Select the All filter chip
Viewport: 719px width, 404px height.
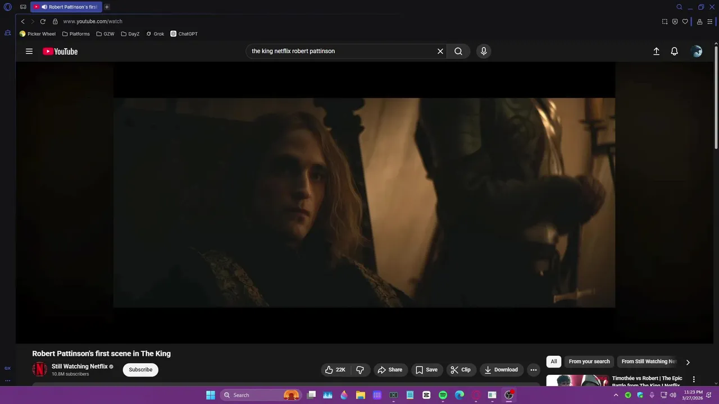click(x=554, y=361)
